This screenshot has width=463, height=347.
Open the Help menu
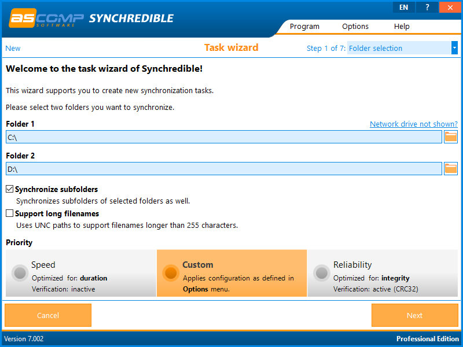[402, 26]
